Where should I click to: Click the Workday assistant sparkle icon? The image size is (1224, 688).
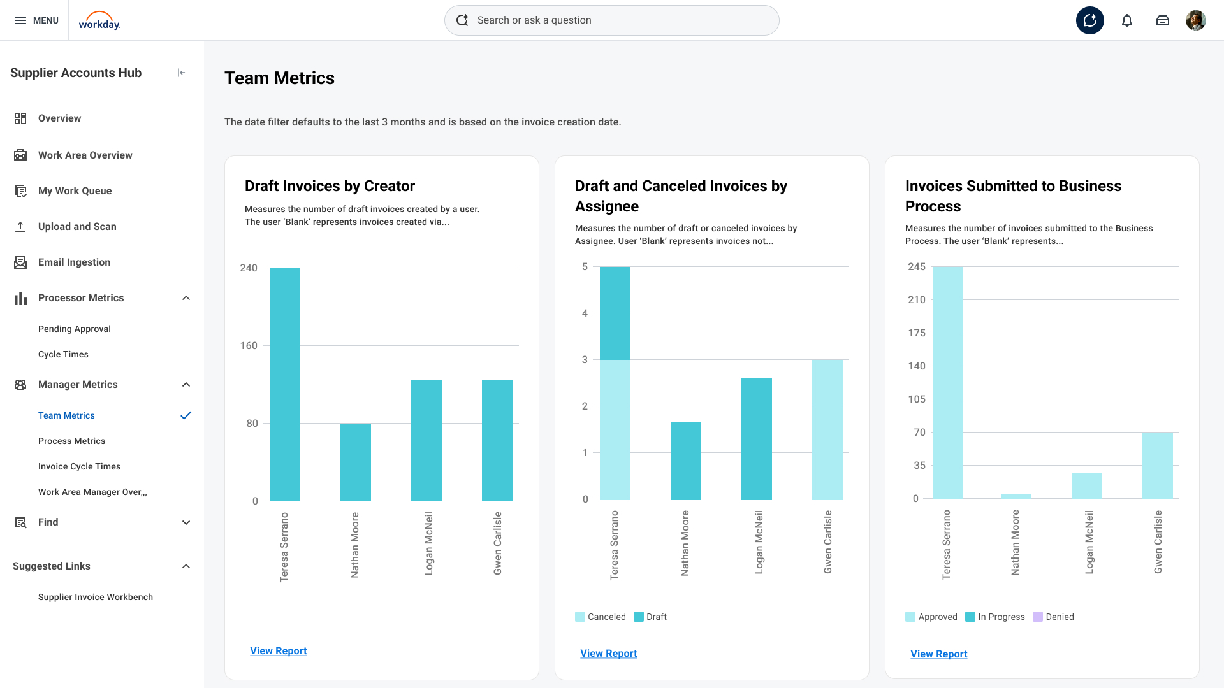point(1089,20)
